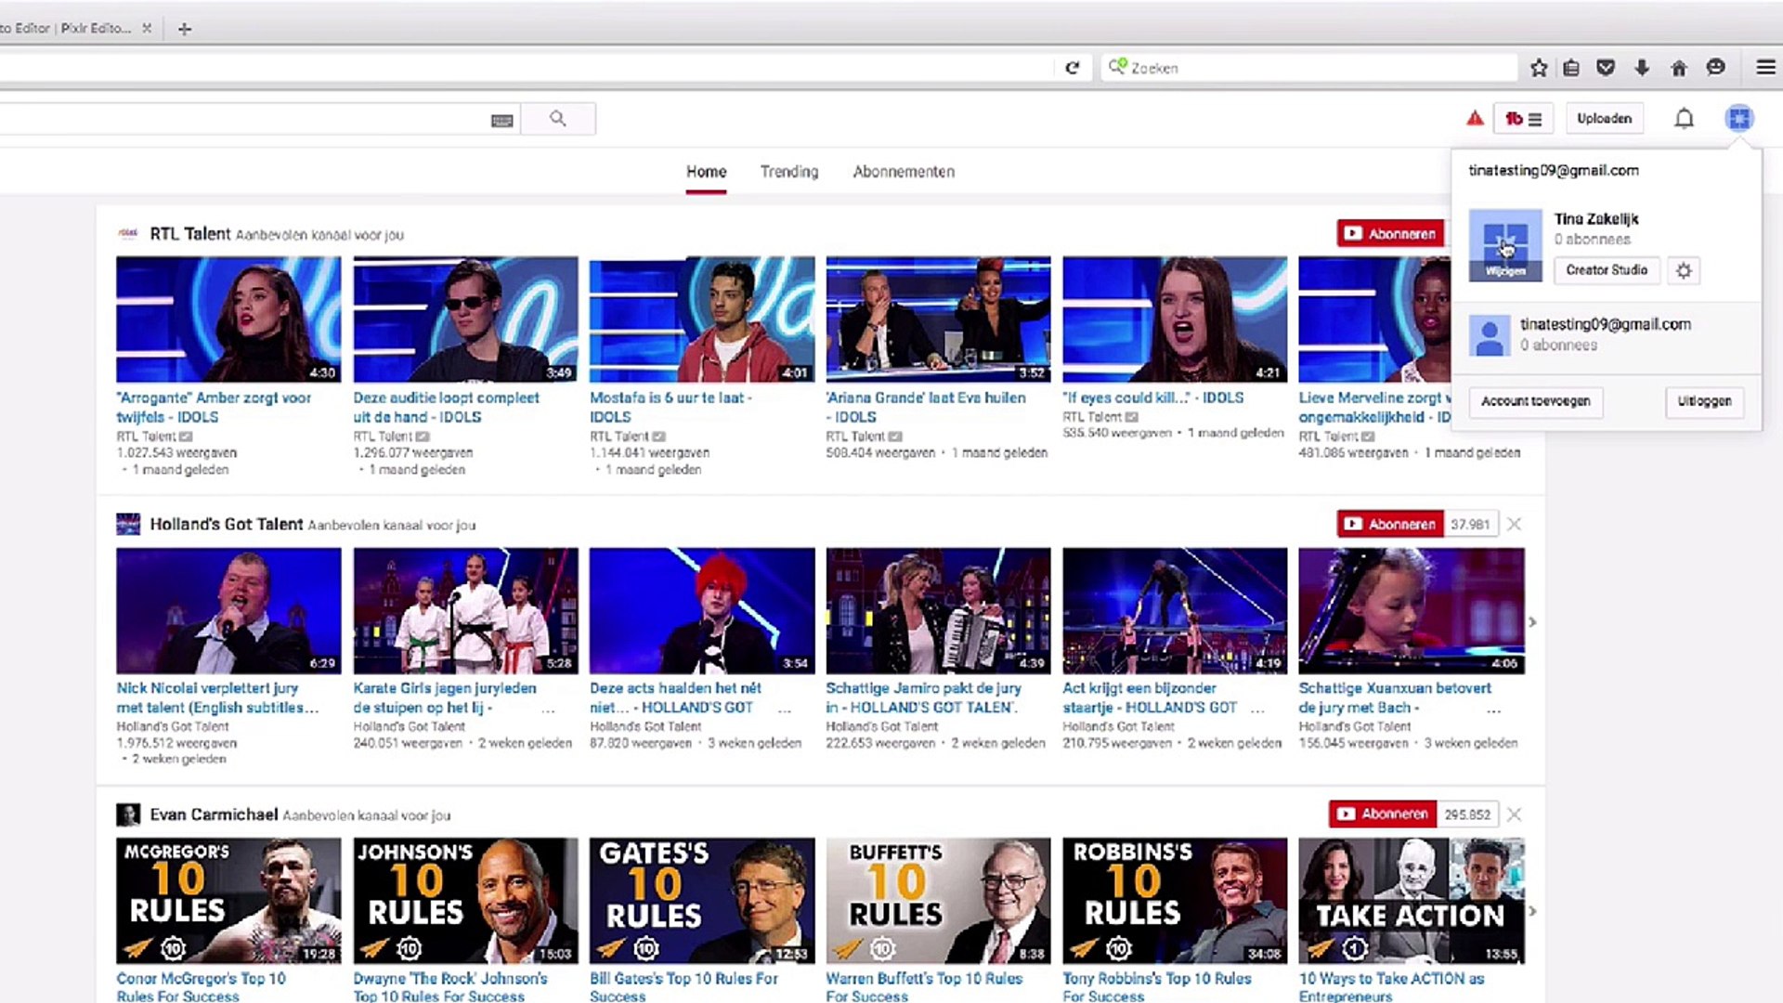The image size is (1783, 1003).
Task: Click the Firefox bookmark star icon
Action: 1539,68
